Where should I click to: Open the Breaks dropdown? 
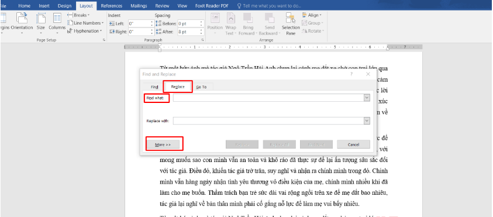point(78,15)
